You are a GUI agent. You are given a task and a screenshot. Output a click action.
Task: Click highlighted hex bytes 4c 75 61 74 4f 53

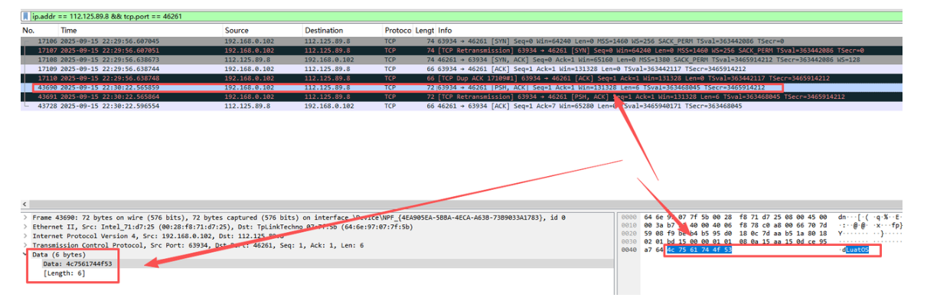point(699,250)
